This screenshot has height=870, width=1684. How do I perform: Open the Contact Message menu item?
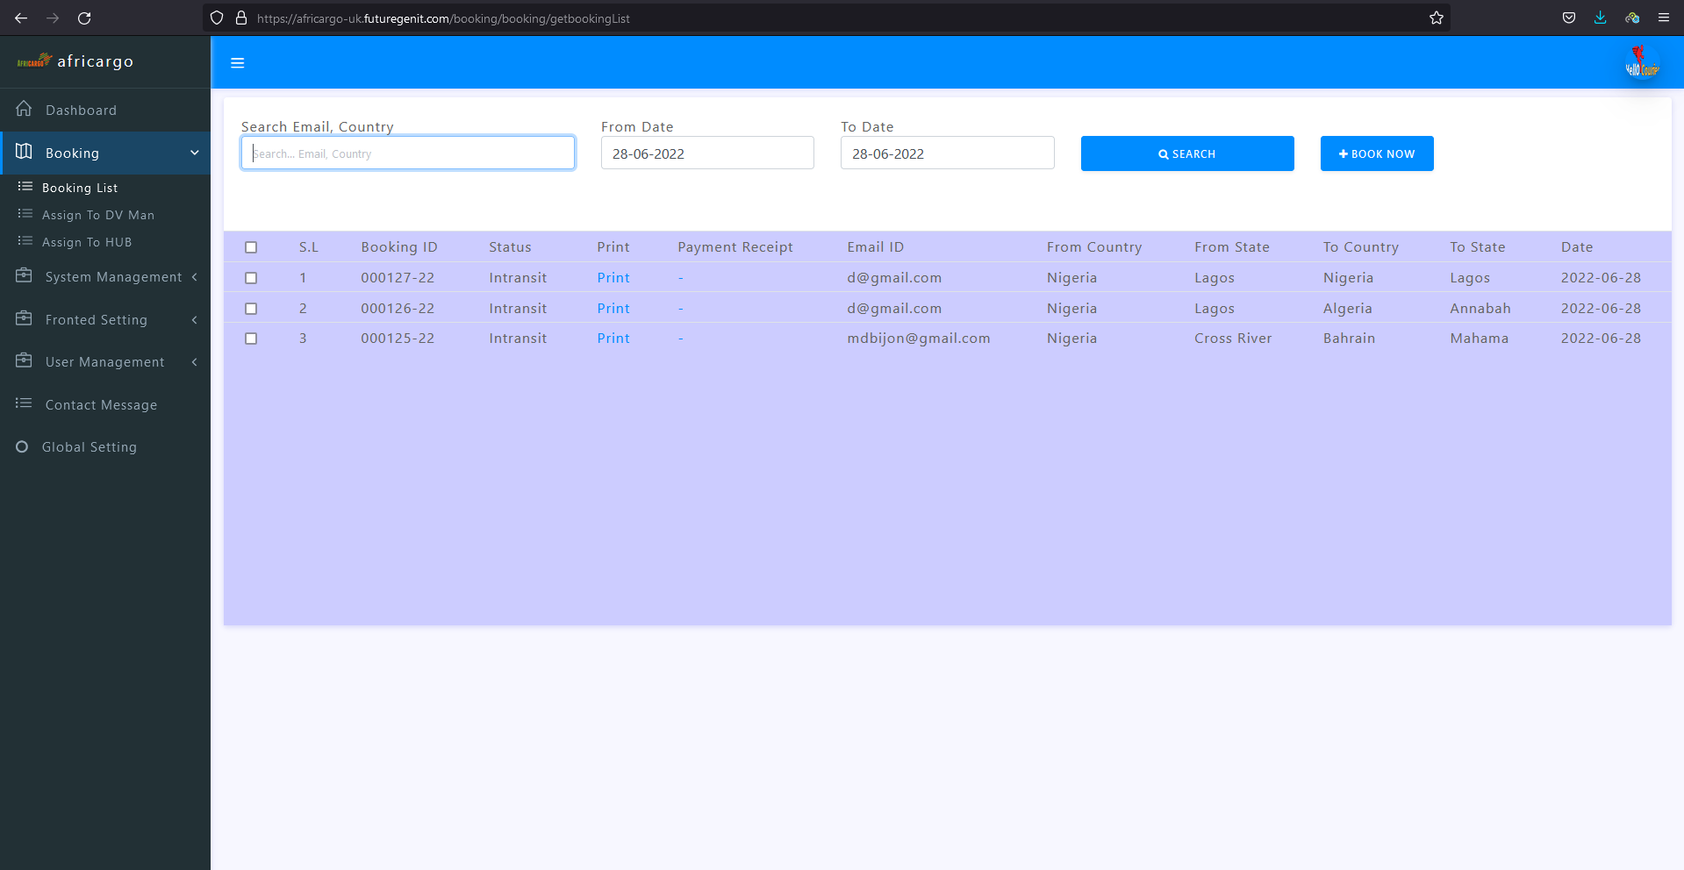coord(101,405)
